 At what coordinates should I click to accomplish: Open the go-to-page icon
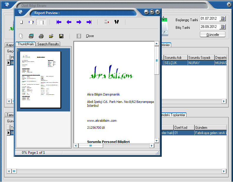tap(107, 22)
